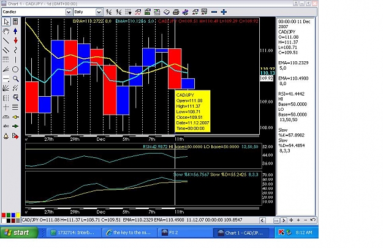Image resolution: width=383 pixels, height=248 pixels.
Task: Select the trend line drawing tool
Action: (6, 41)
